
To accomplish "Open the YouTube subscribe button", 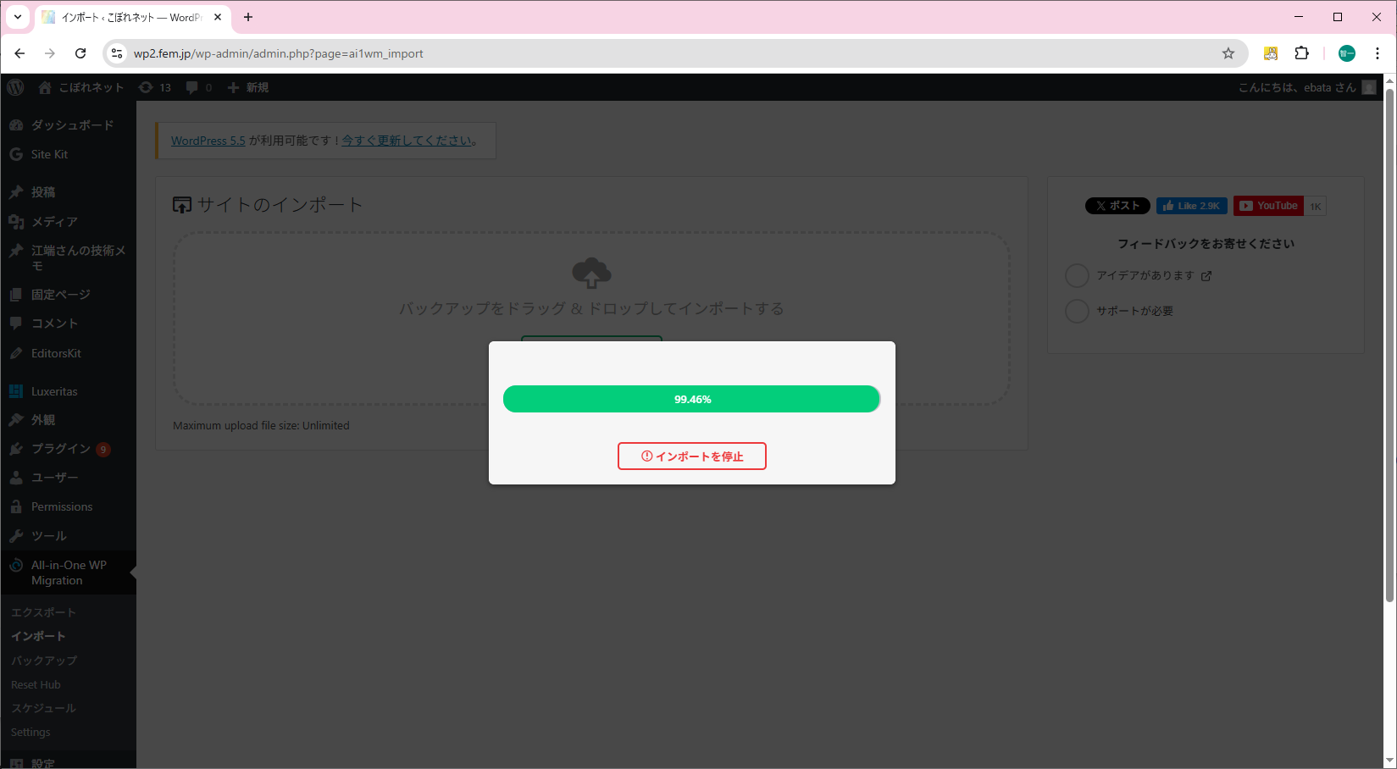I will pyautogui.click(x=1268, y=206).
